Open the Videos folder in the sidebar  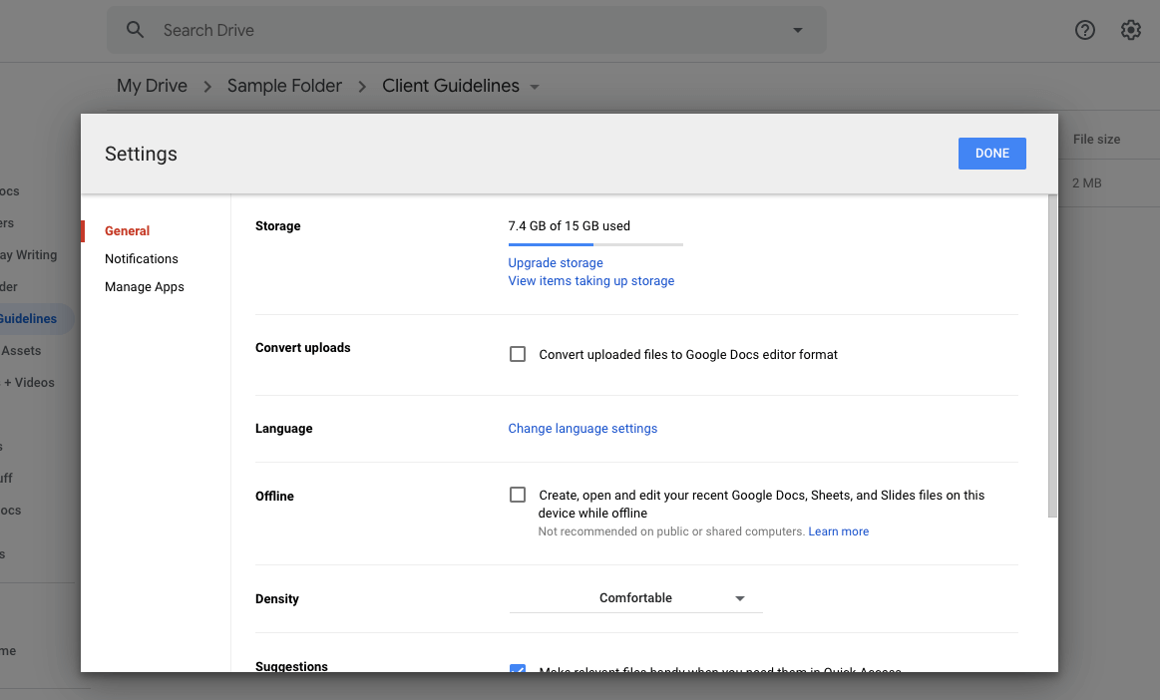pyautogui.click(x=29, y=383)
